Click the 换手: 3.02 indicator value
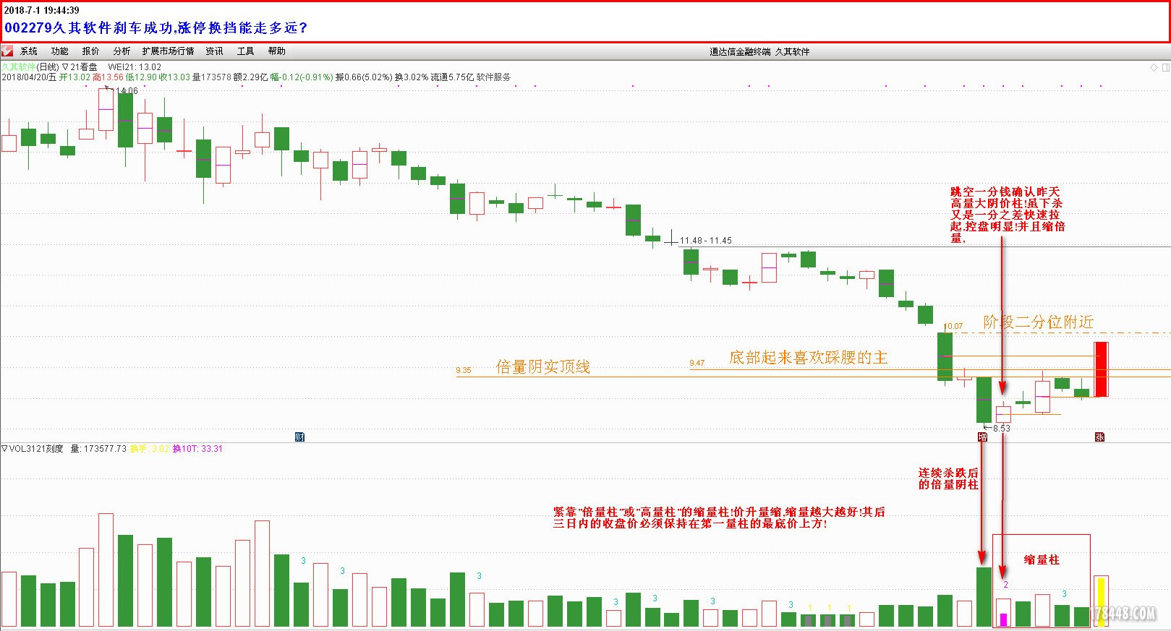 [x=150, y=449]
